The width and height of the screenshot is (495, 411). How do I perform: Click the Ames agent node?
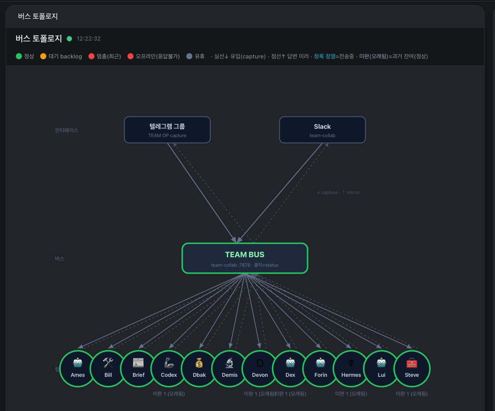click(78, 369)
